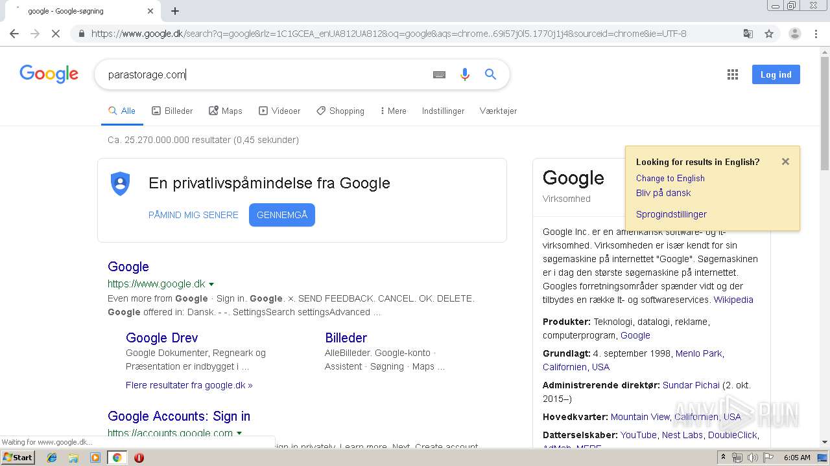Click Flere resultater fra google.dk
This screenshot has height=466, width=830.
coord(189,385)
